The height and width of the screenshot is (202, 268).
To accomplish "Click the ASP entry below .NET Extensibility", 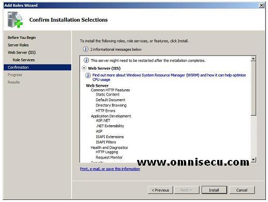I will (x=99, y=131).
